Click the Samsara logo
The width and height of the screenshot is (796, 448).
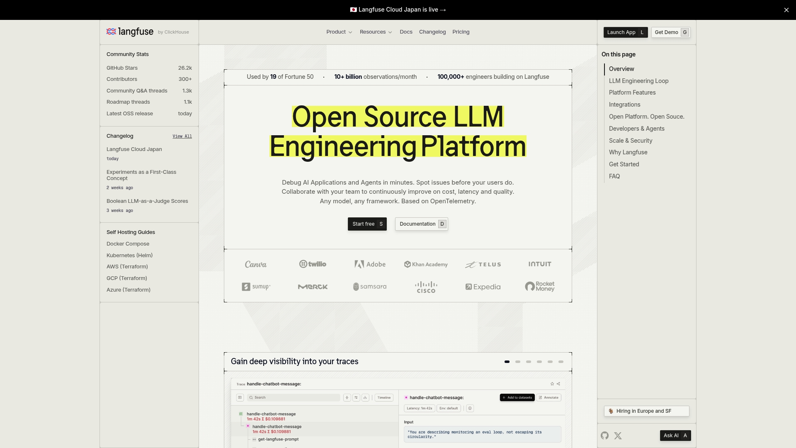(x=370, y=287)
